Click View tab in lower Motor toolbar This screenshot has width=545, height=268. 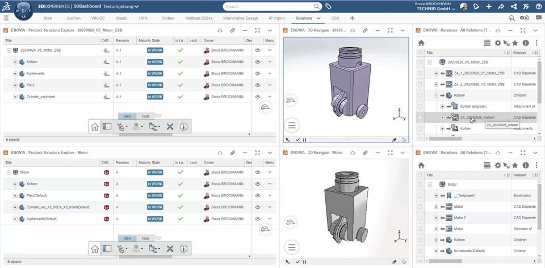(127, 238)
